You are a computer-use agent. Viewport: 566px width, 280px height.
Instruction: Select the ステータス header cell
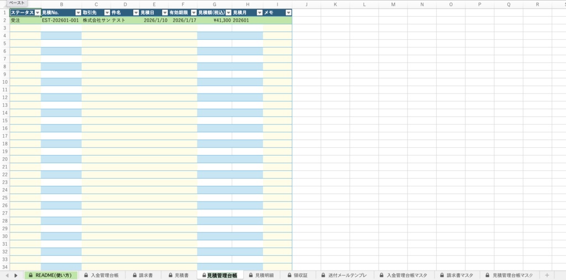tap(25, 13)
